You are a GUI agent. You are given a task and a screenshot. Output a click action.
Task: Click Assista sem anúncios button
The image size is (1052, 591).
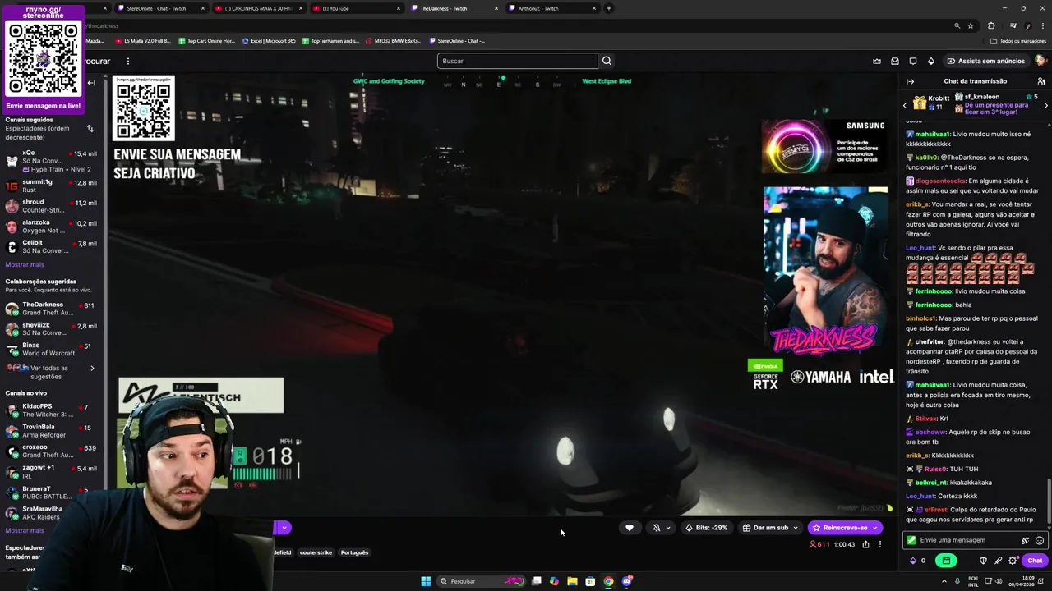click(985, 61)
